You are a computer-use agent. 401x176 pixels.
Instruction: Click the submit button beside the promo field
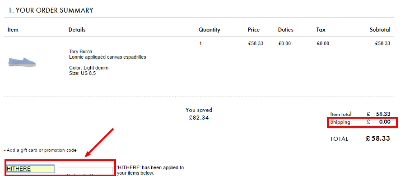pos(86,171)
